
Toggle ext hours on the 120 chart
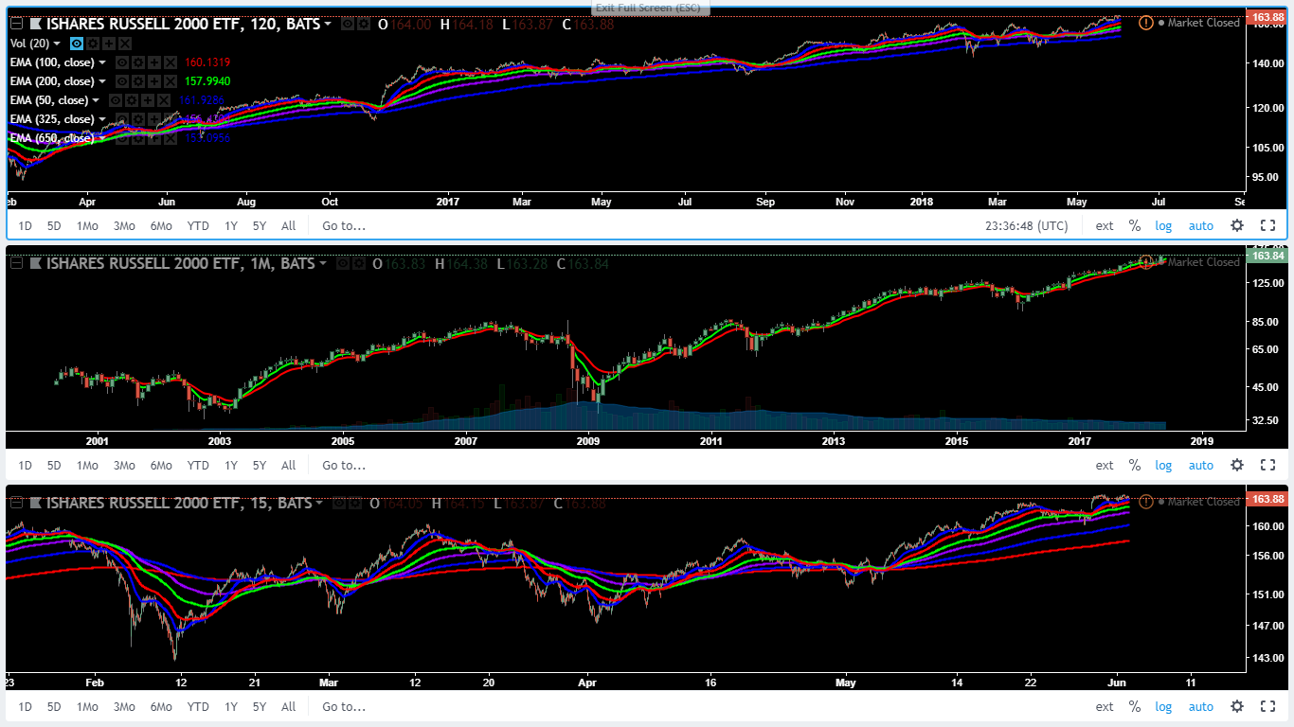click(1105, 225)
